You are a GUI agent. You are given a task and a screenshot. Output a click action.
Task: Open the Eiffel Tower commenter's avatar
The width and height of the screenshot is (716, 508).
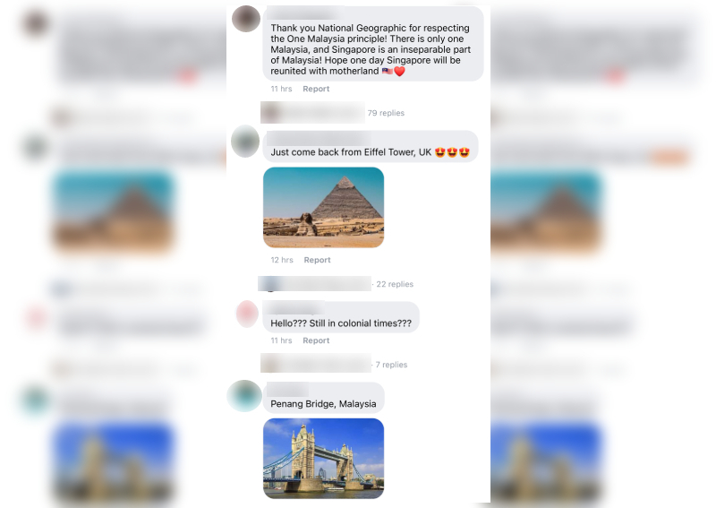(245, 142)
